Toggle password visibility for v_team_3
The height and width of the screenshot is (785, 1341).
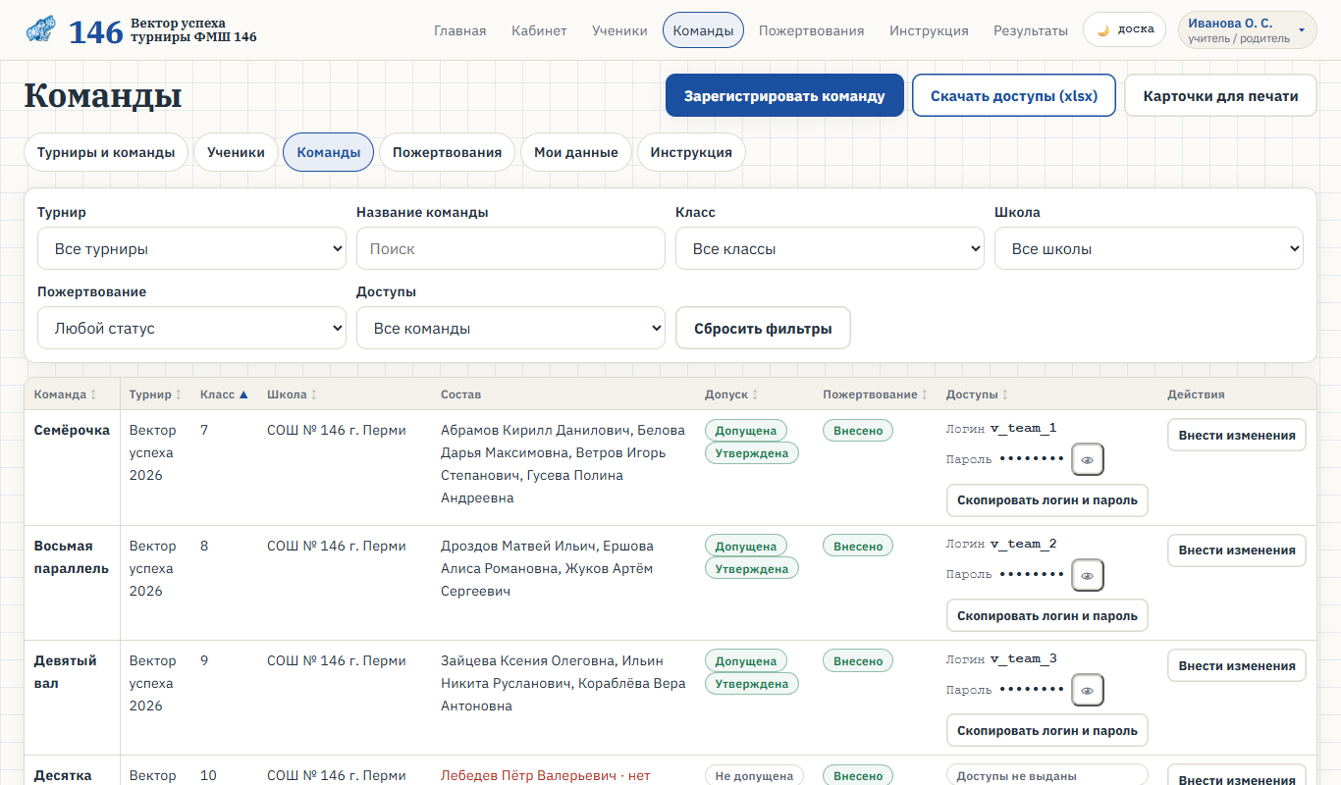pyautogui.click(x=1088, y=690)
